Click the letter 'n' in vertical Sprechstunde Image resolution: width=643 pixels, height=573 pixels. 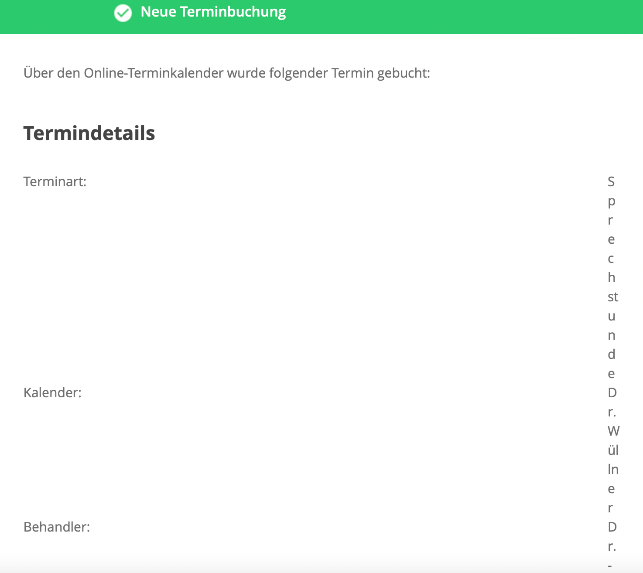tap(612, 335)
